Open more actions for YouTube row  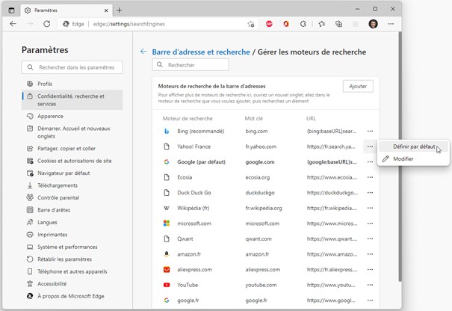pos(370,285)
